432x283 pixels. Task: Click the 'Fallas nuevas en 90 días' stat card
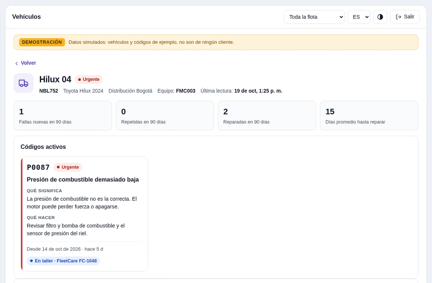point(63,116)
